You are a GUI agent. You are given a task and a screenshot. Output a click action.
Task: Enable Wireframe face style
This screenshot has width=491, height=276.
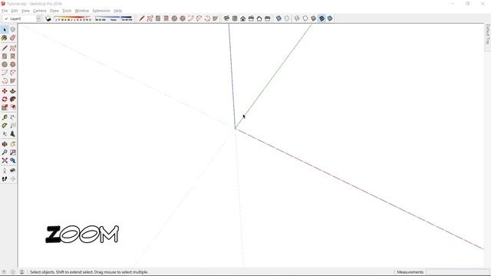pyautogui.click(x=297, y=18)
